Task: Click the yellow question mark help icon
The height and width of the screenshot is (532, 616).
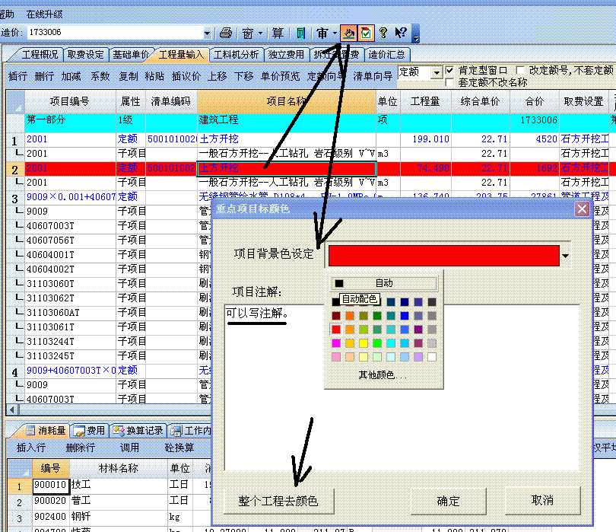Action: [x=383, y=33]
